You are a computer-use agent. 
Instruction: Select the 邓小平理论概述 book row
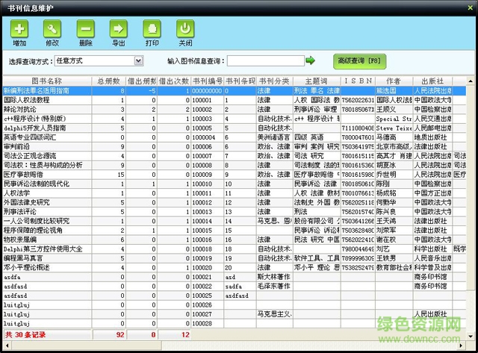(x=46, y=267)
